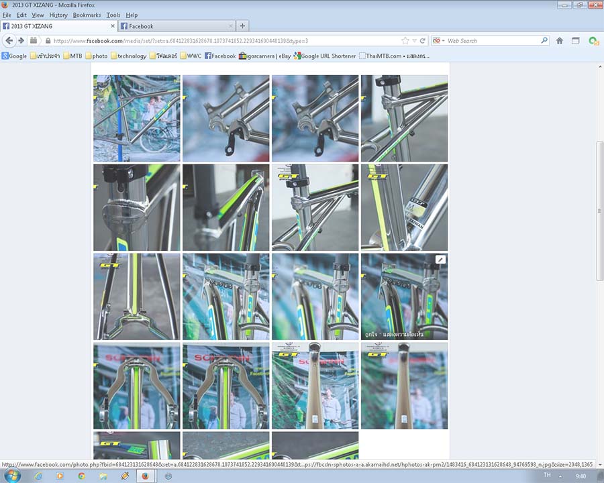
Task: Open the History menu
Action: tap(58, 15)
